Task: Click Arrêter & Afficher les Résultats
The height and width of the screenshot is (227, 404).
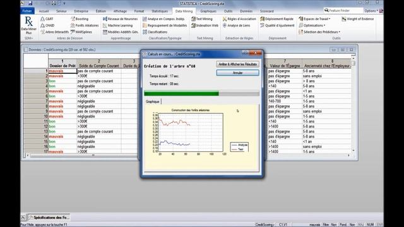Action: [x=237, y=64]
